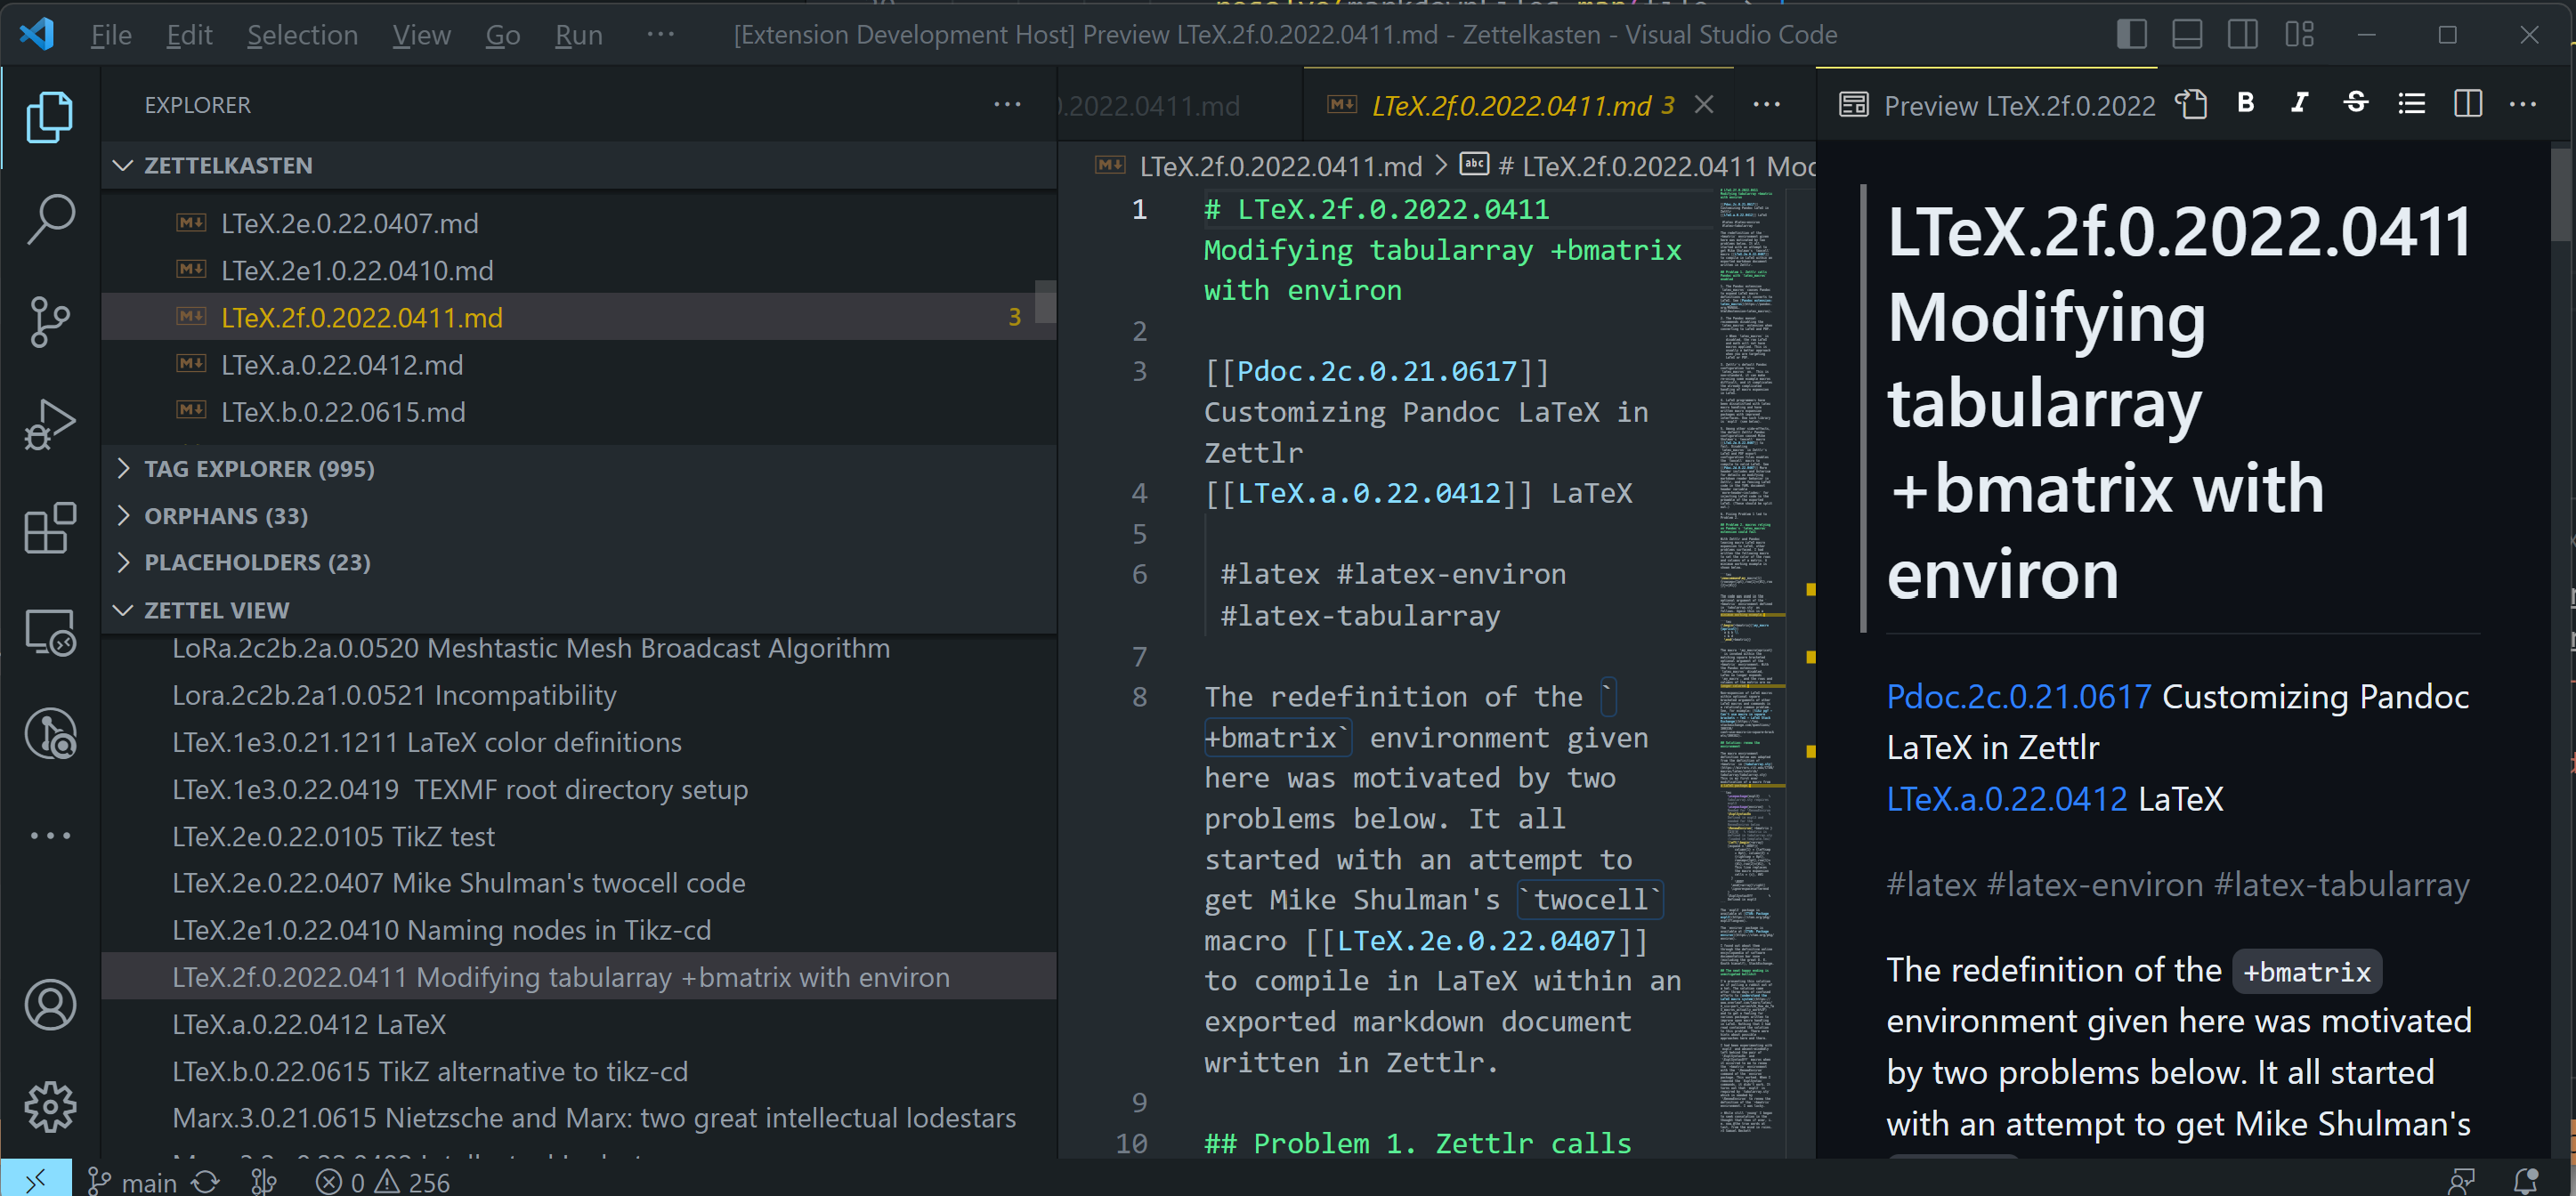Click breadcrumb heading # LTeX.2f.0.2022.0411

point(1638,166)
